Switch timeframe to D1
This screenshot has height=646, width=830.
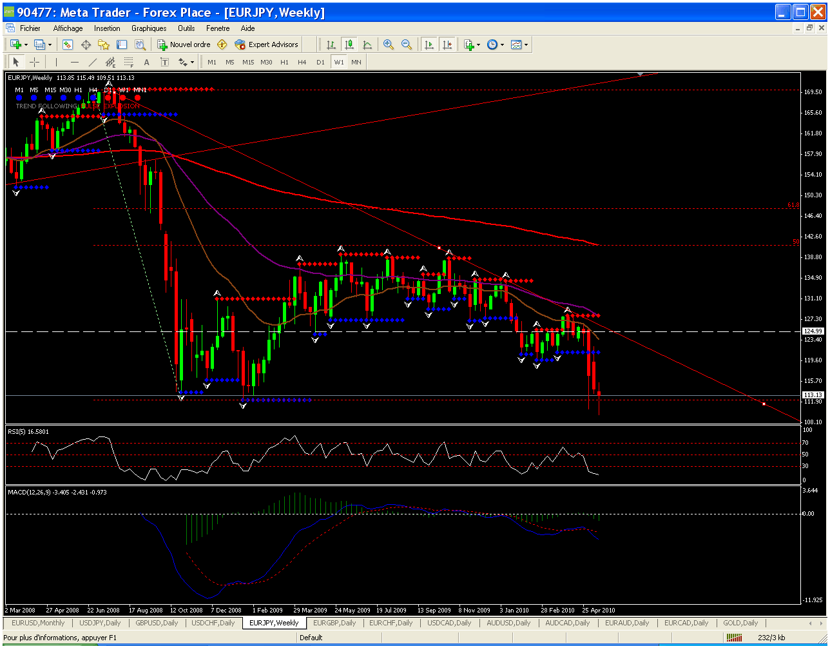320,62
